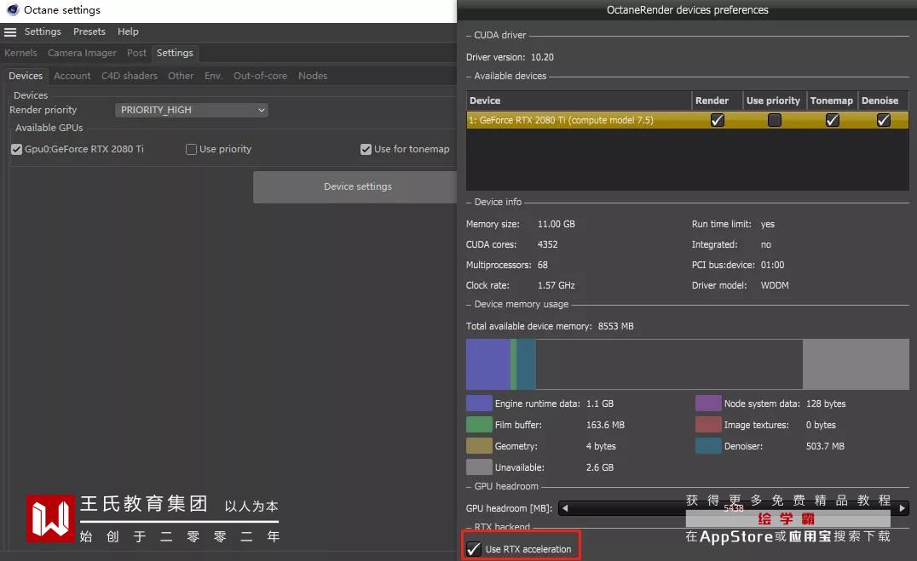Click the Clock rate 1.57 GHz value

[557, 285]
